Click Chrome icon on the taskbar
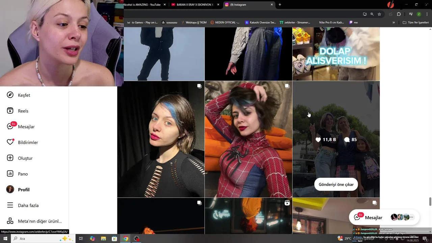The image size is (432, 243). pos(126,239)
